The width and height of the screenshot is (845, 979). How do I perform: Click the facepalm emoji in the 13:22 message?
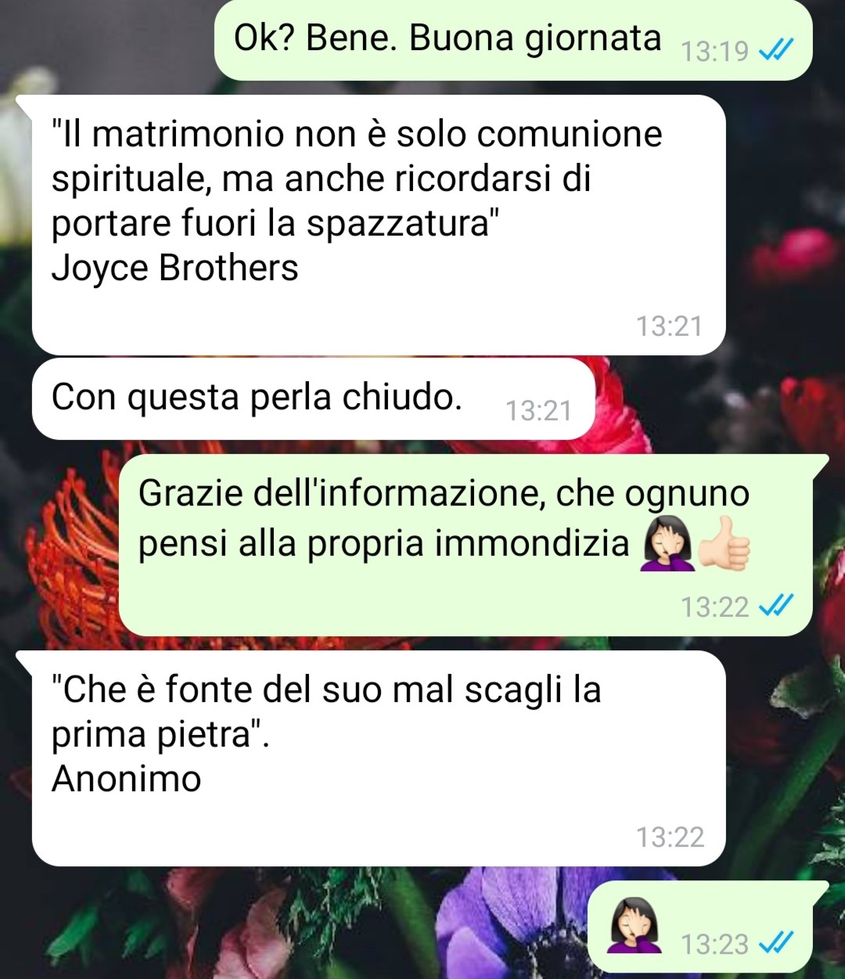[x=667, y=544]
